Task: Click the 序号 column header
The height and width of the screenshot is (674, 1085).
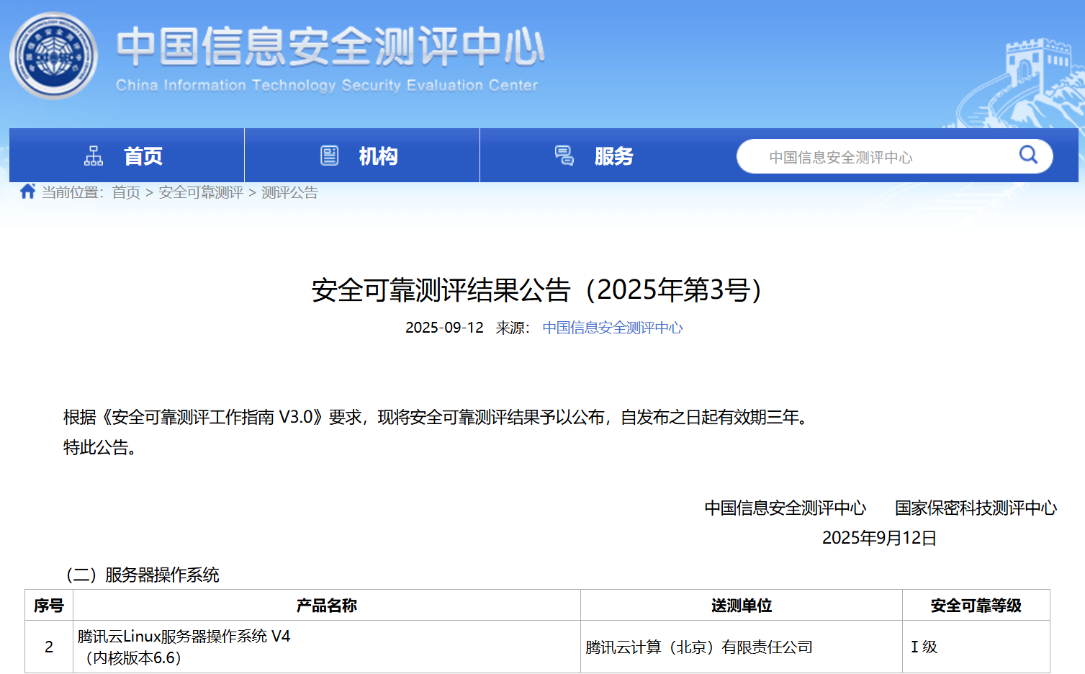Action: tap(49, 606)
